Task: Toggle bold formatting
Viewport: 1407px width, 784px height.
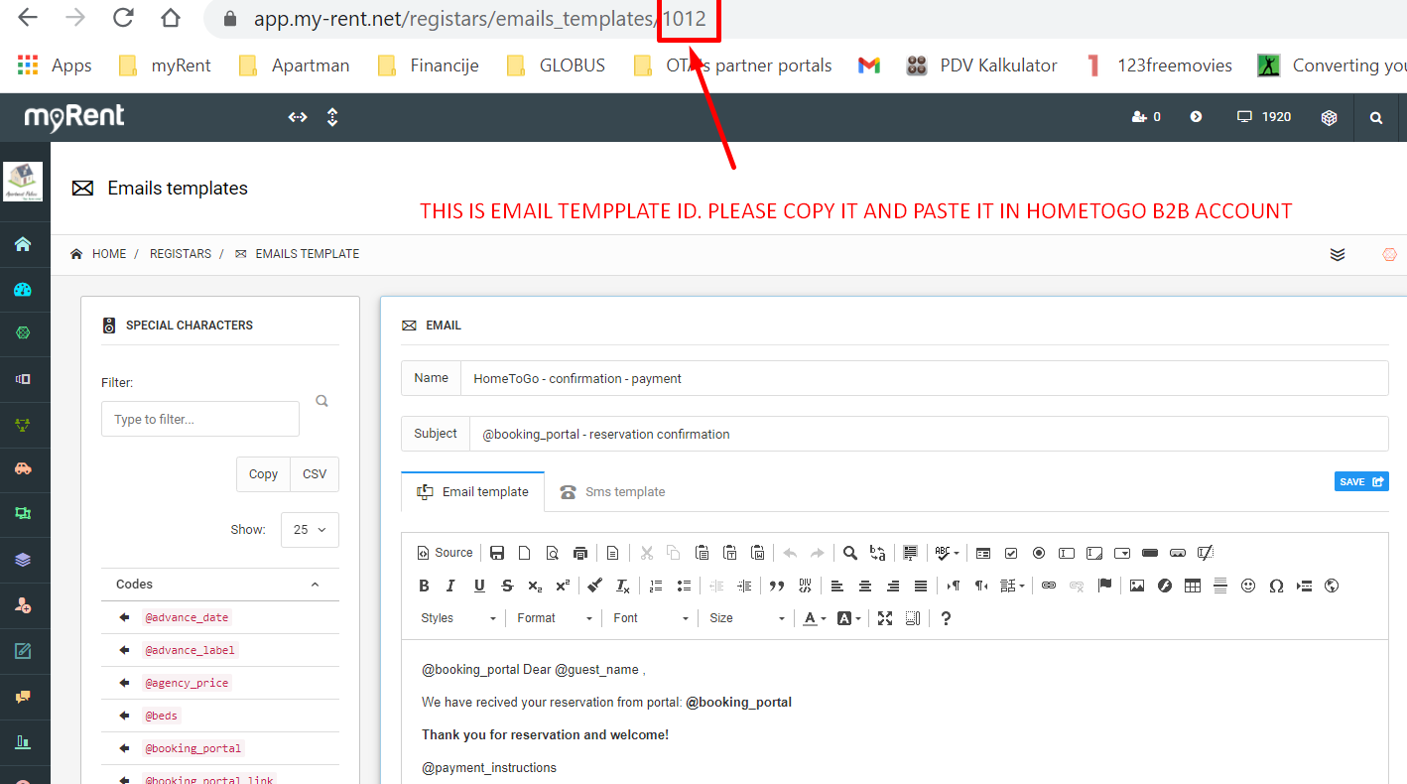Action: (x=424, y=586)
